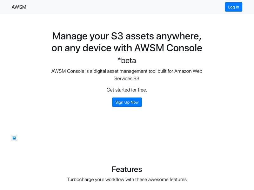Click the "AWSM Console is a digital asset" description line

(127, 71)
